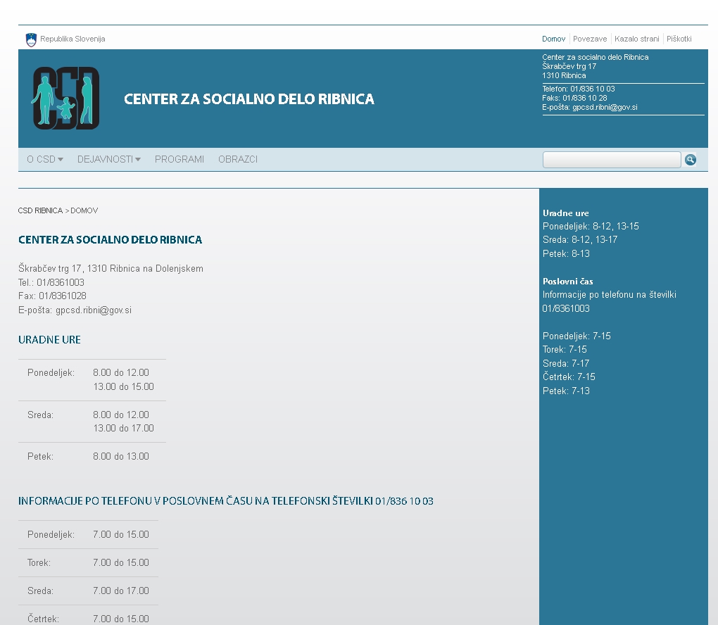The height and width of the screenshot is (625, 718).
Task: Open the PROGRAMI menu item
Action: (x=179, y=159)
